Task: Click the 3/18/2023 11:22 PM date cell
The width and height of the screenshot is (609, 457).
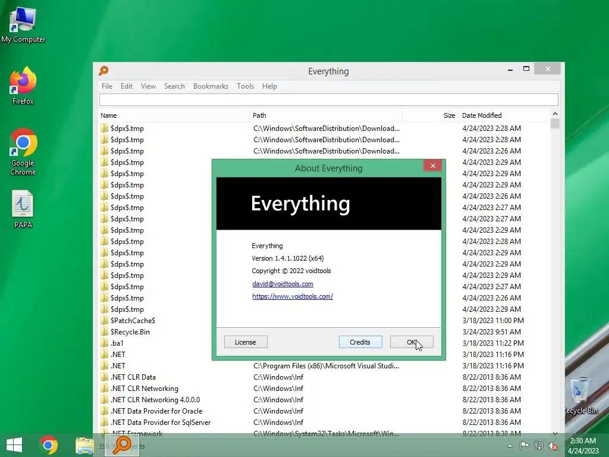Action: click(493, 343)
